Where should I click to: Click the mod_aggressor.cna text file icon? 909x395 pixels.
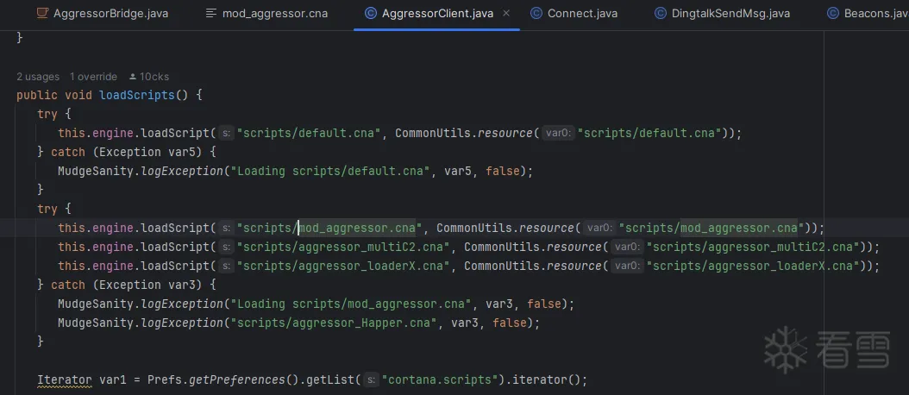(x=211, y=14)
